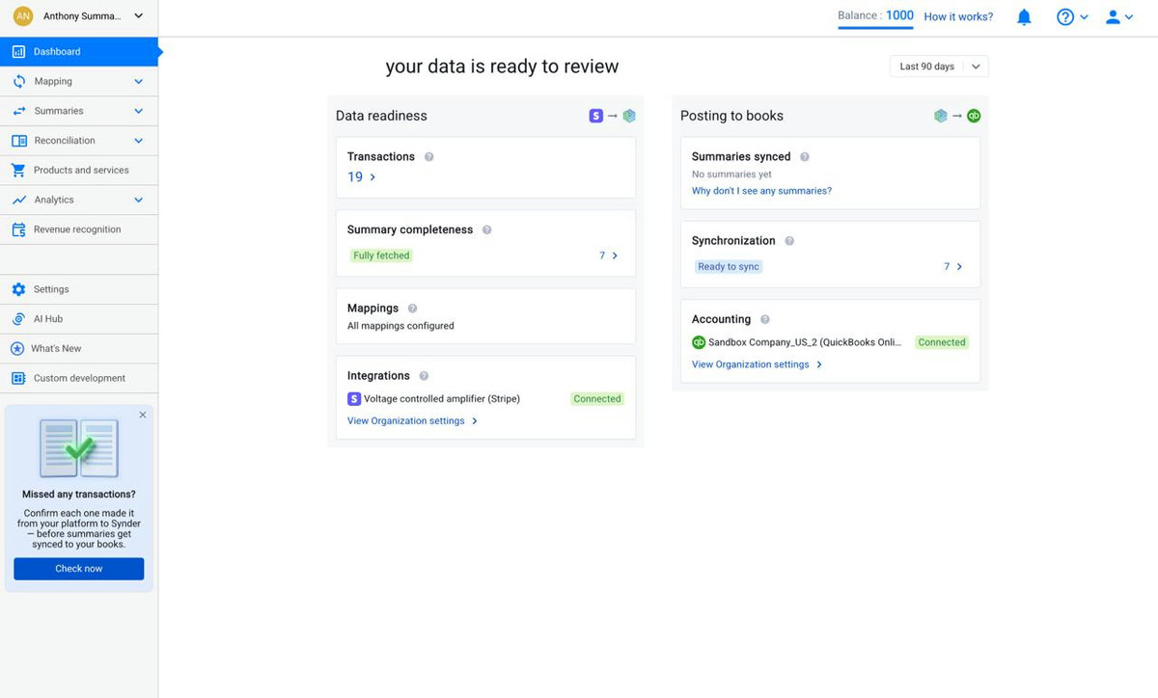Open the help question mark menu
The width and height of the screenshot is (1158, 698).
pos(1072,17)
